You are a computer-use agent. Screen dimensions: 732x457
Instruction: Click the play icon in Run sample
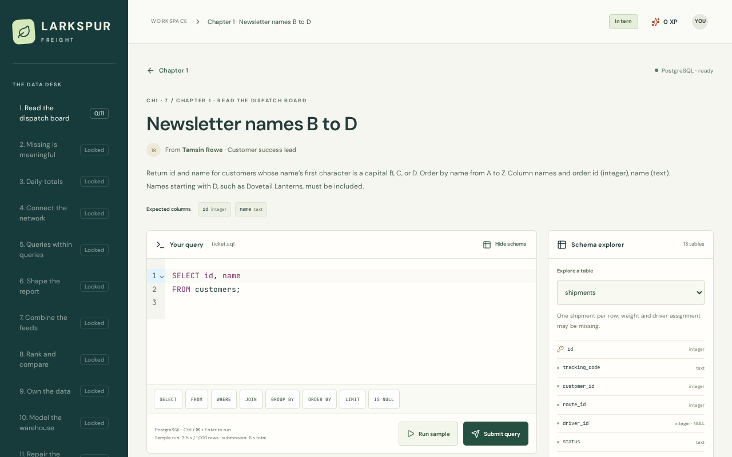coord(411,434)
